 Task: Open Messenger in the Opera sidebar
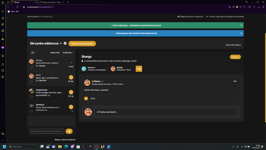pyautogui.click(x=3, y=48)
